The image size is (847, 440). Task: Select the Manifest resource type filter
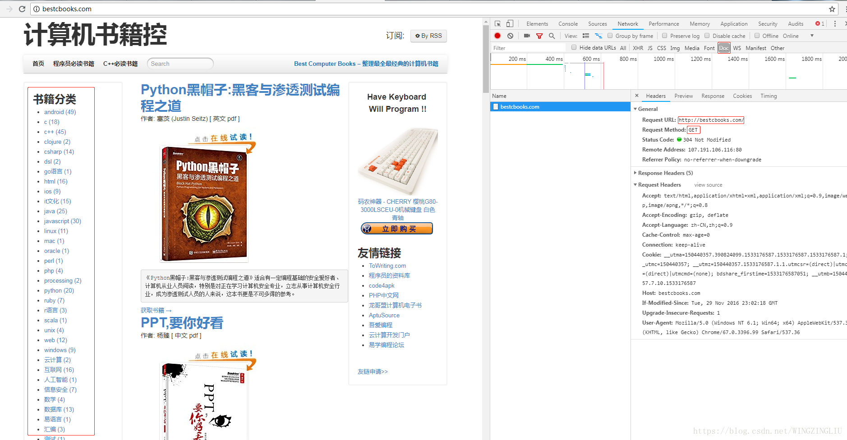tap(755, 48)
